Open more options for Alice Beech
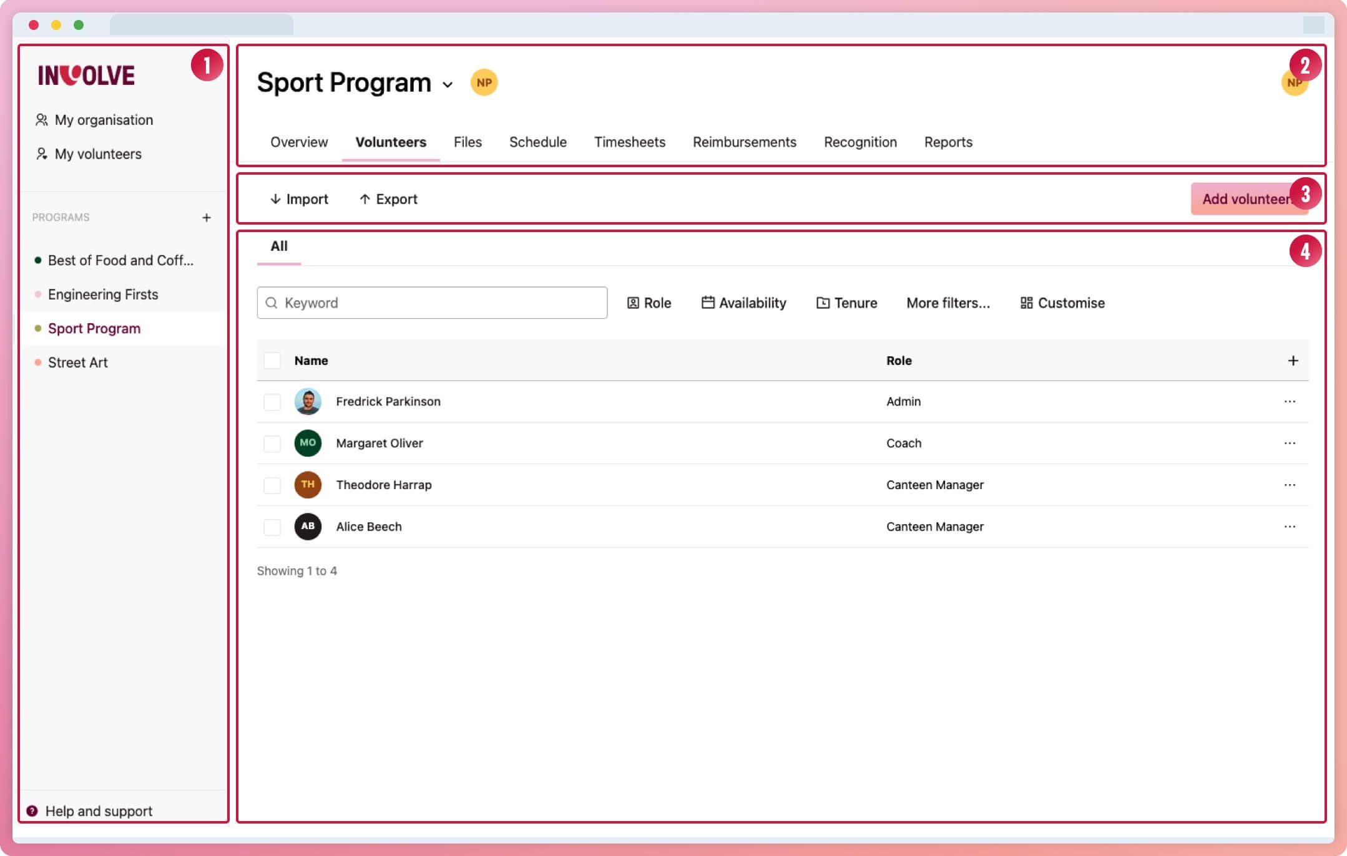Viewport: 1347px width, 856px height. tap(1290, 527)
